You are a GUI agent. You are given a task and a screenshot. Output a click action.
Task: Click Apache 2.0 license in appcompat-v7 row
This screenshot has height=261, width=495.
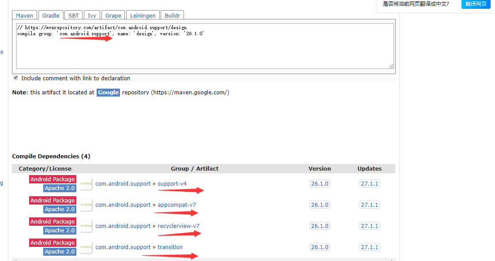tap(60, 209)
